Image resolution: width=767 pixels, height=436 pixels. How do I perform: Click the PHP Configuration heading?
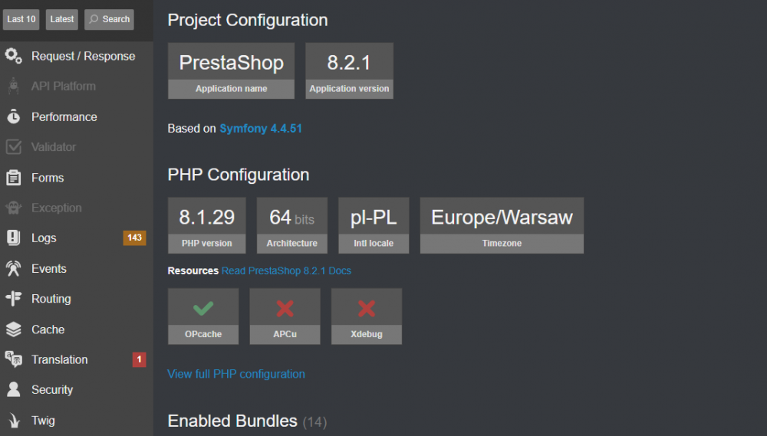coord(239,175)
